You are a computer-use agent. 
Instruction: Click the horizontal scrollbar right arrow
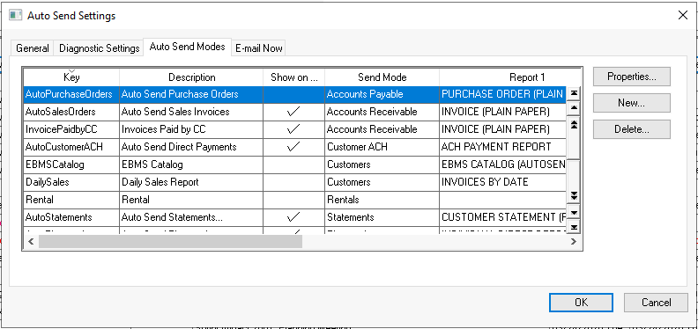[x=574, y=241]
